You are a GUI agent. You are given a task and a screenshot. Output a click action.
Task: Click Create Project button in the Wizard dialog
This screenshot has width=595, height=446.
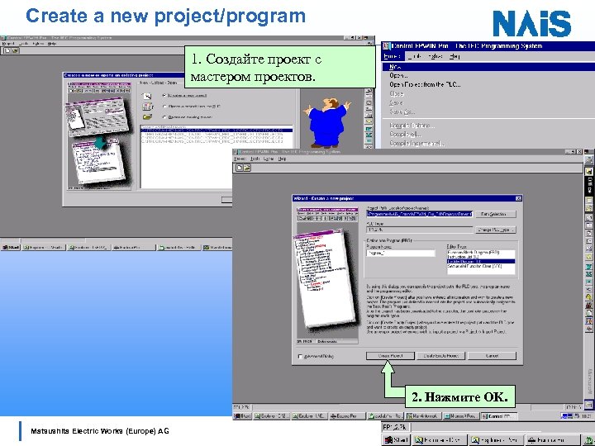[x=390, y=356]
